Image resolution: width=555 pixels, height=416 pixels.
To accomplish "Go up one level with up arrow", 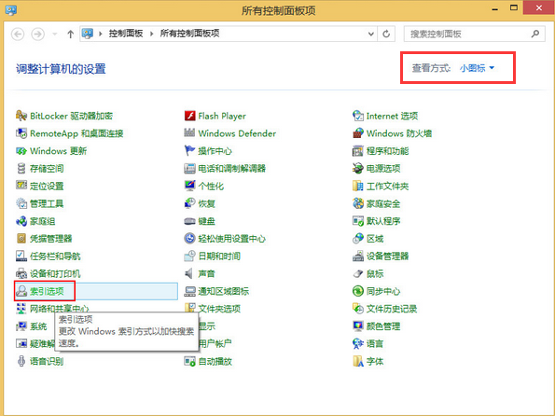I will pyautogui.click(x=70, y=34).
